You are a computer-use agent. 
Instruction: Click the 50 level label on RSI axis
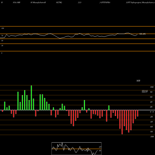pos(2,41)
